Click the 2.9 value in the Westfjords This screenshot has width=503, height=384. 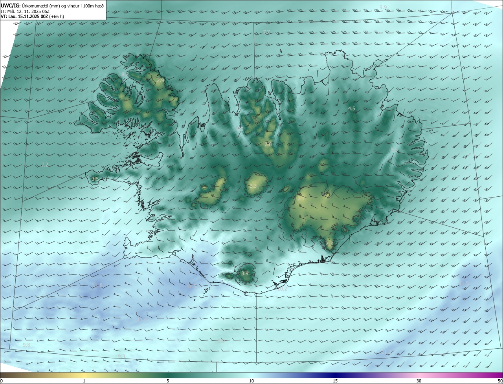click(160, 80)
